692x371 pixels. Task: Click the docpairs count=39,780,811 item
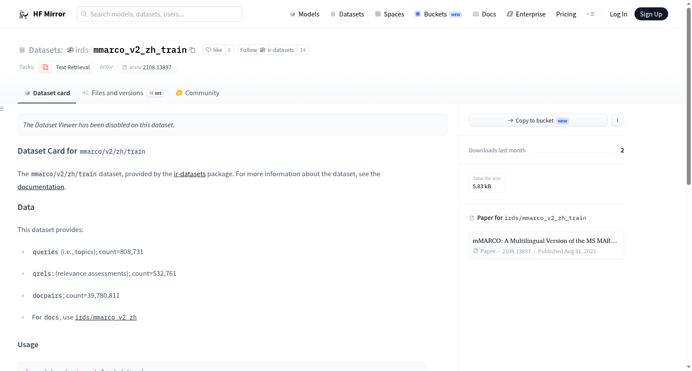pyautogui.click(x=76, y=296)
